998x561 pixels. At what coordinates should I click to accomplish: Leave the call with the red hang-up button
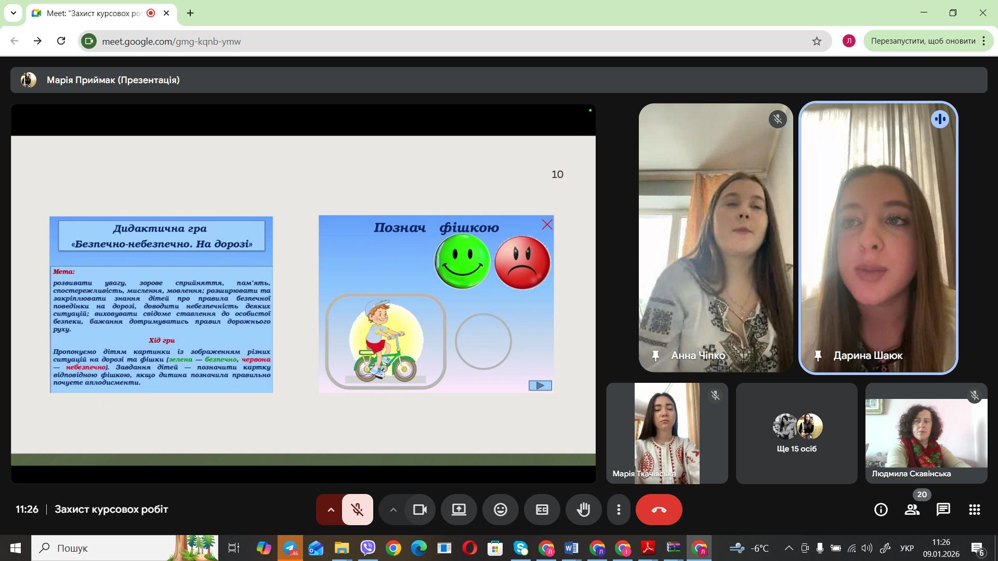659,510
